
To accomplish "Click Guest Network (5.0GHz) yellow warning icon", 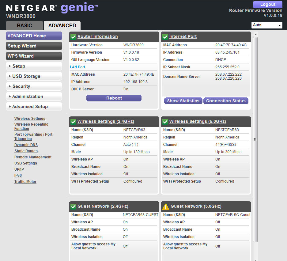I will point(166,206).
